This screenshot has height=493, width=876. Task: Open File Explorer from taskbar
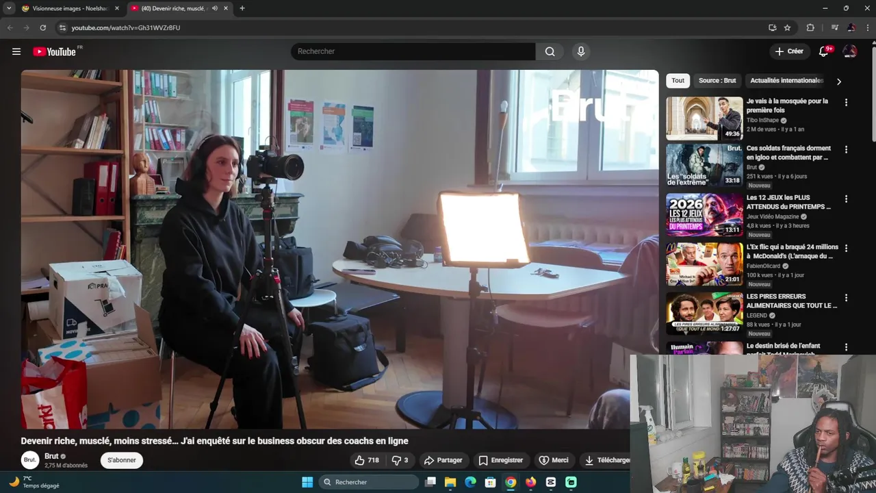450,482
